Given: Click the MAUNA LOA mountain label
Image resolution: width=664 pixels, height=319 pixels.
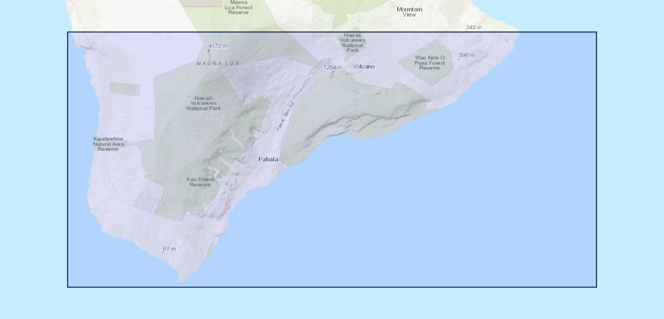Looking at the screenshot, I should 218,64.
